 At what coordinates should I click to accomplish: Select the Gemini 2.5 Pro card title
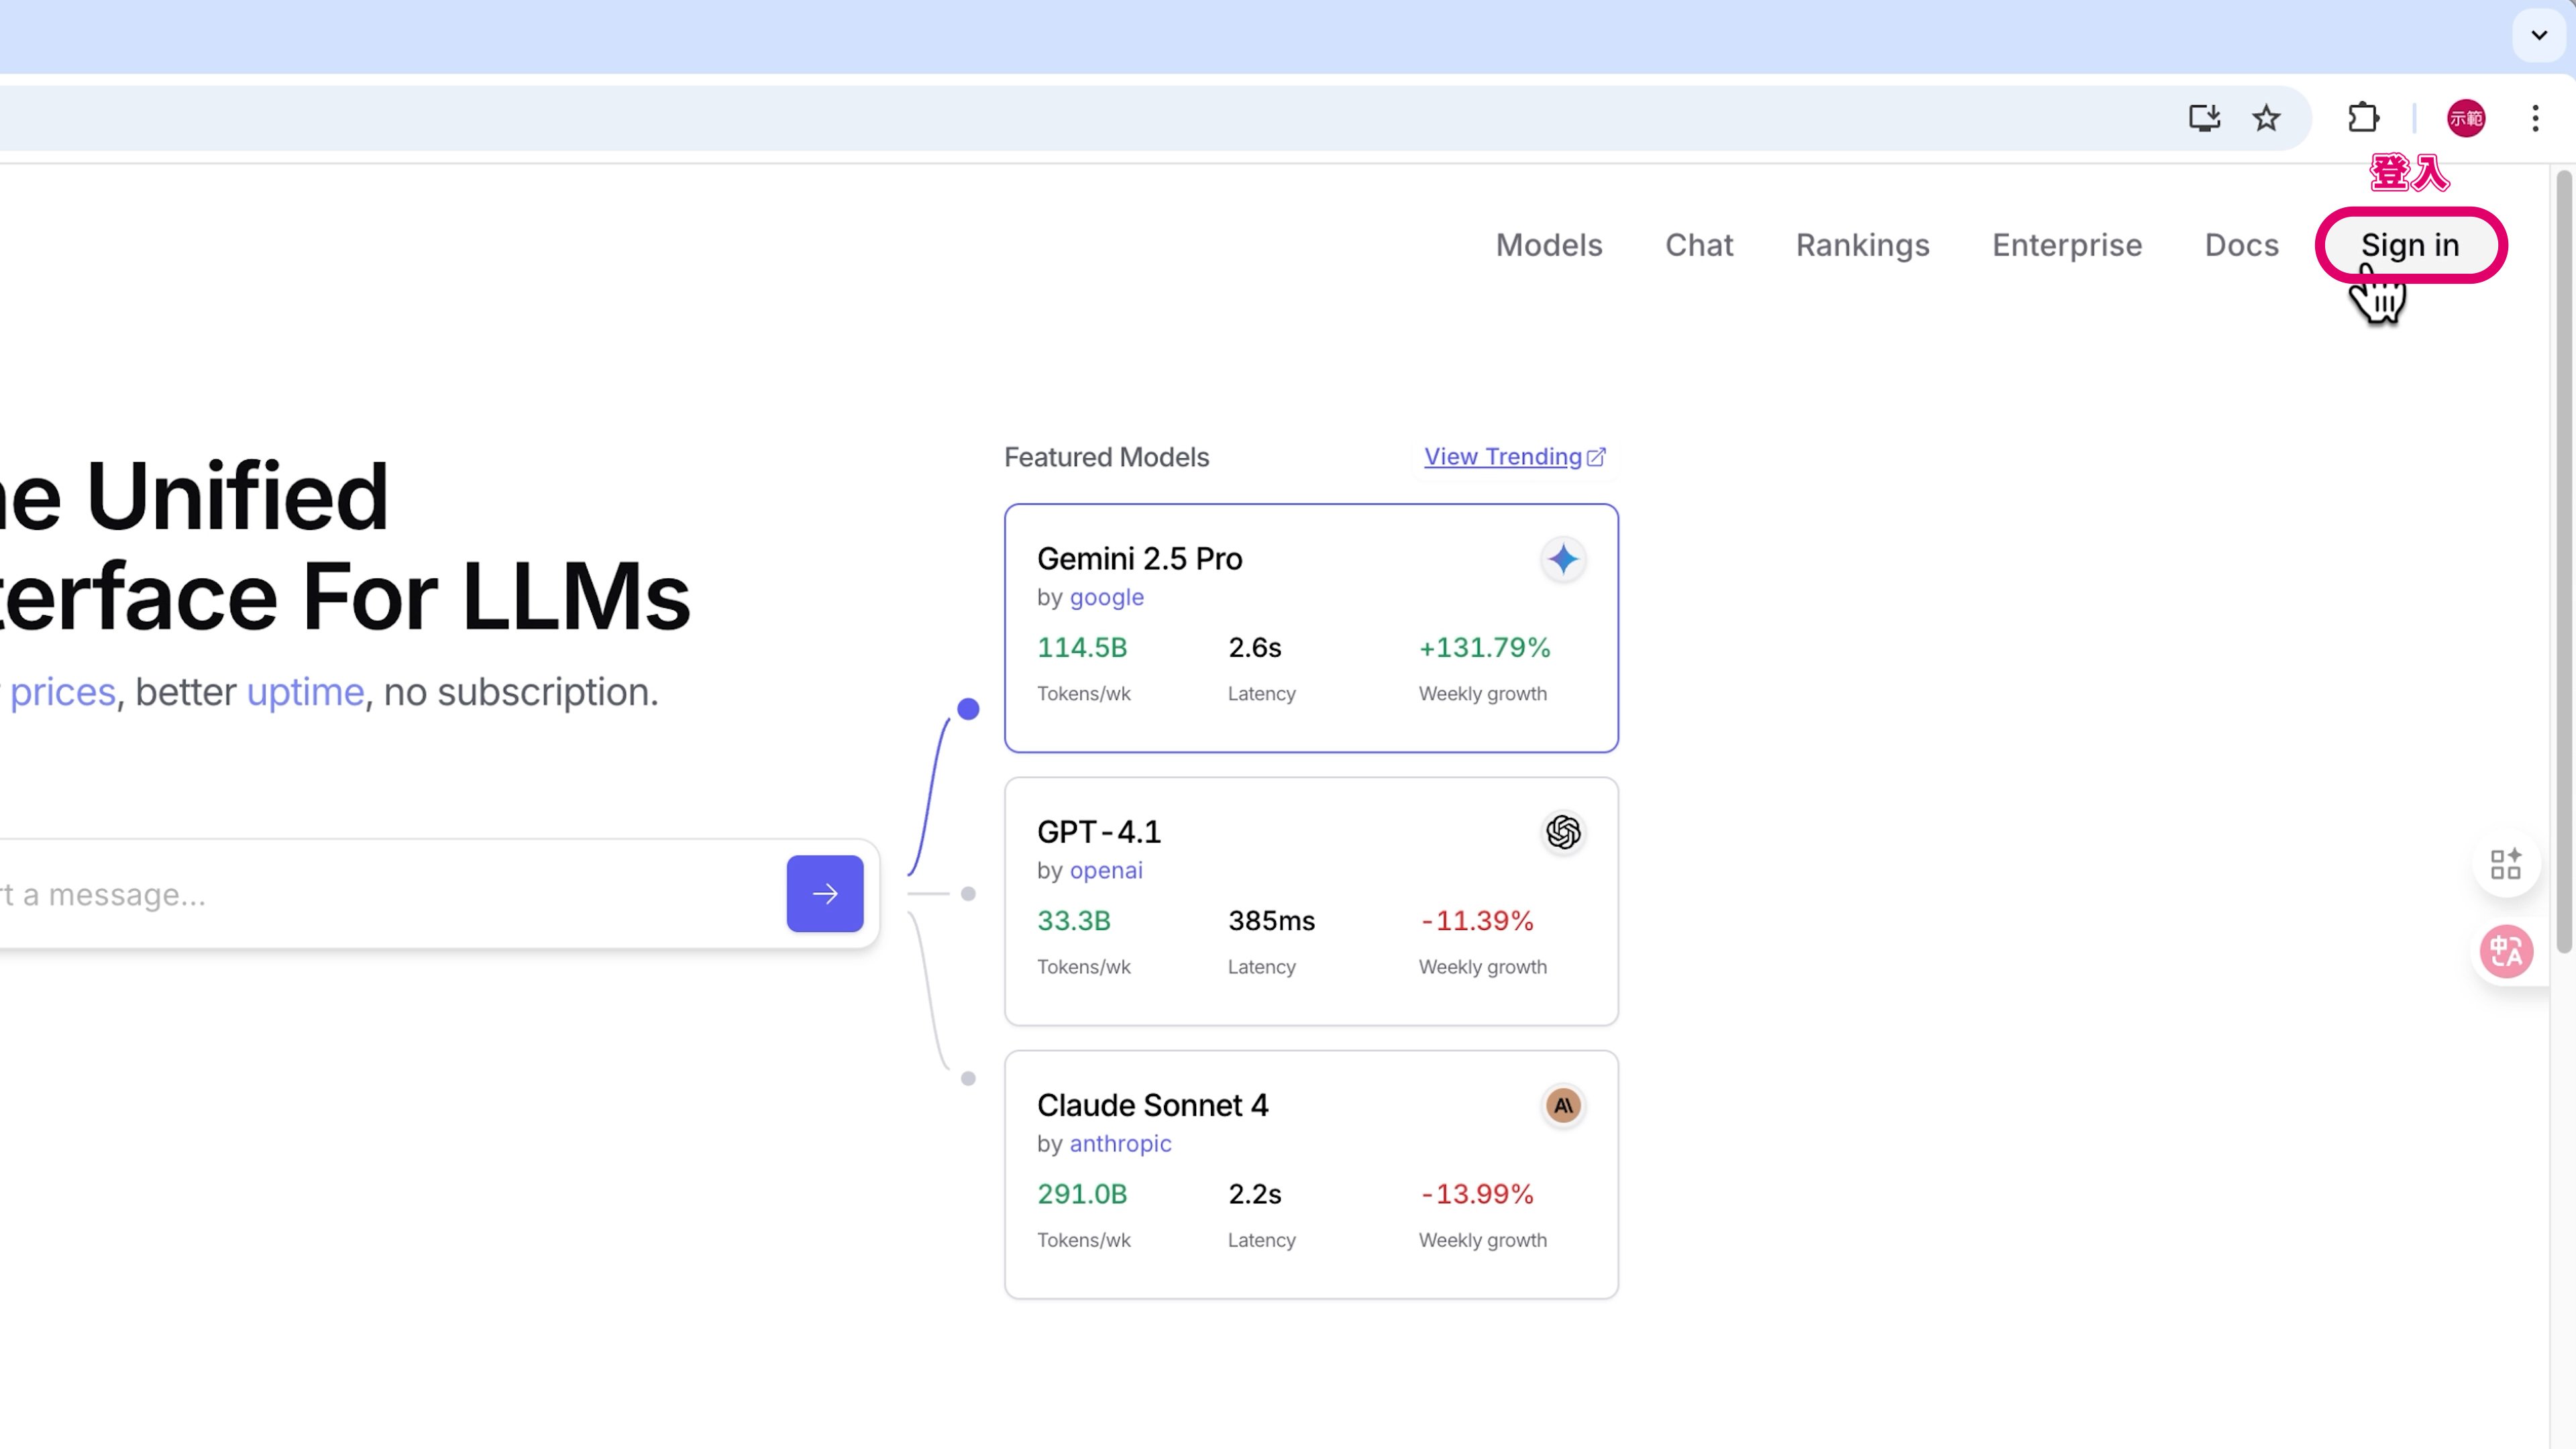[1139, 558]
